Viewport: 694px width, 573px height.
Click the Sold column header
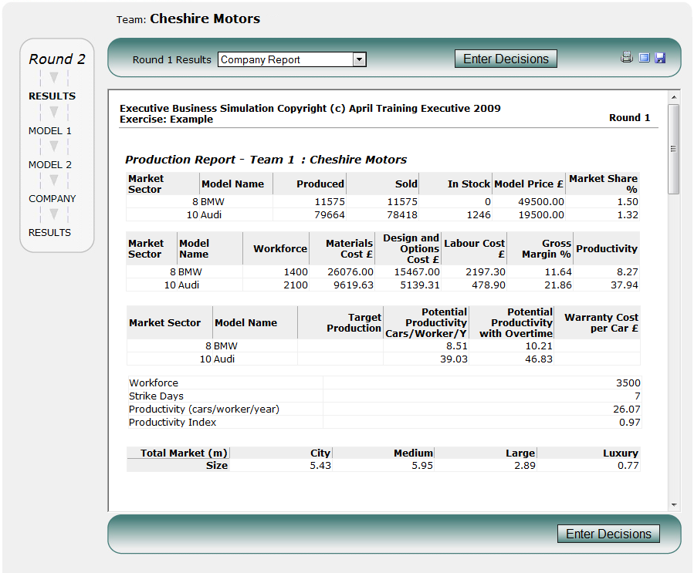click(x=406, y=184)
